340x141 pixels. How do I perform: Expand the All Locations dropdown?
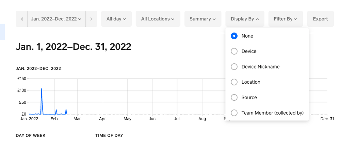pyautogui.click(x=158, y=19)
